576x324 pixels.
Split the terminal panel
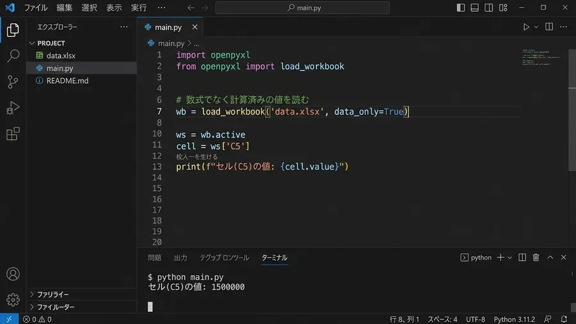[x=522, y=257]
